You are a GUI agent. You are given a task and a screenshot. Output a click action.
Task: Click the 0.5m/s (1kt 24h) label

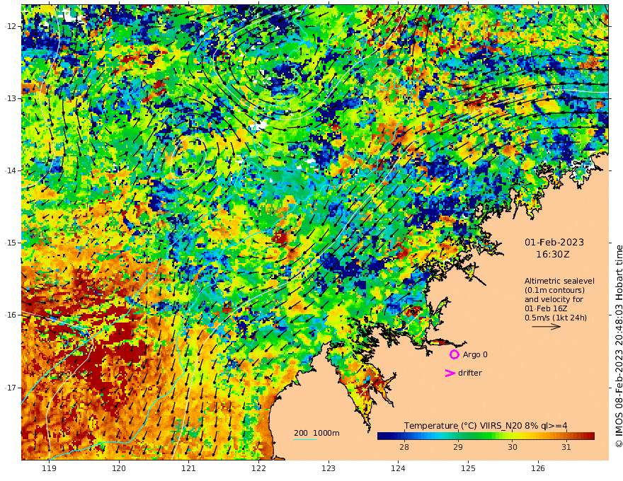556,318
